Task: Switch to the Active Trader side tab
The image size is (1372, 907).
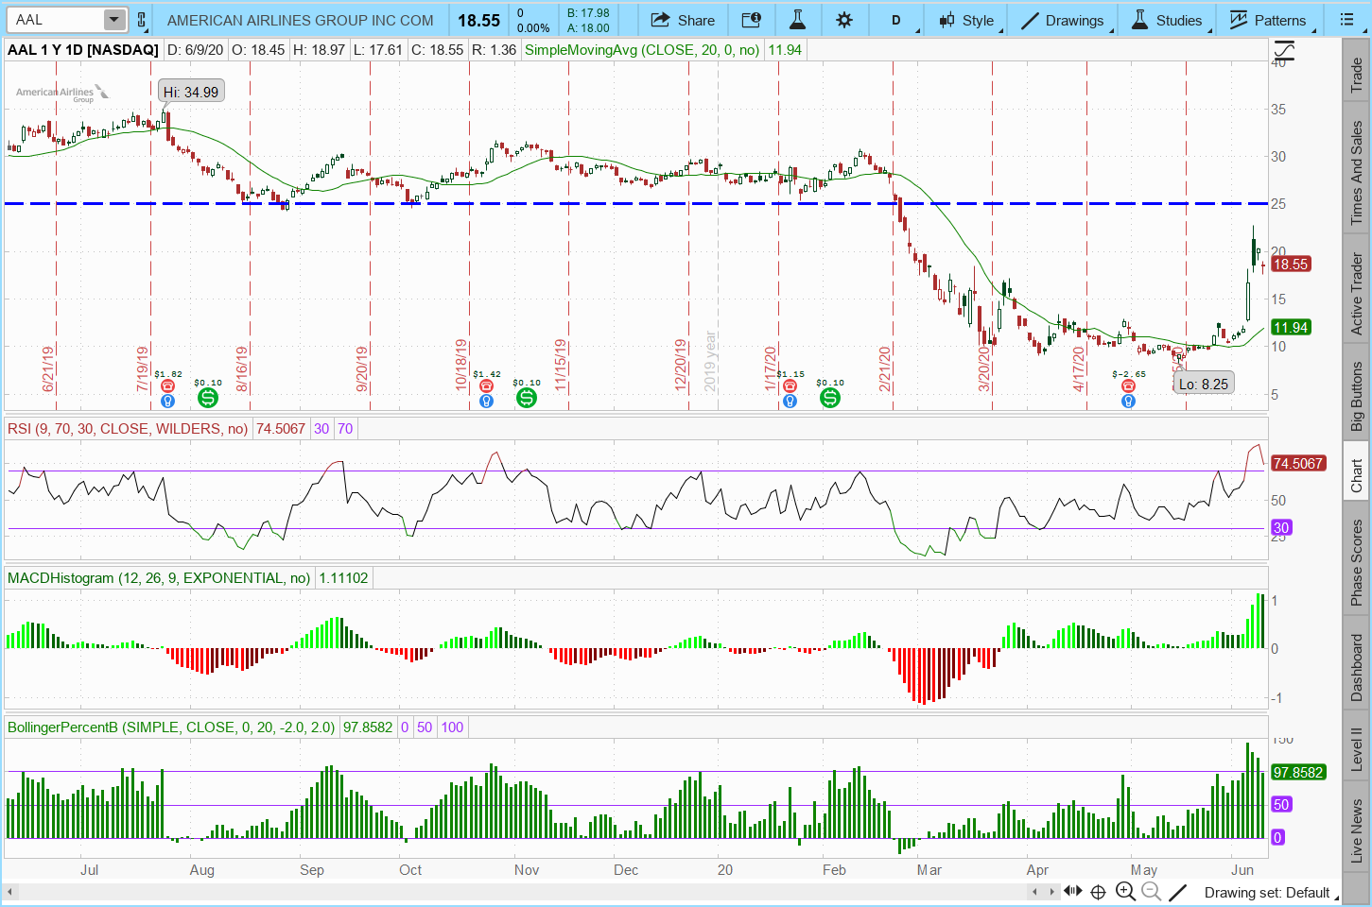Action: coord(1356,293)
